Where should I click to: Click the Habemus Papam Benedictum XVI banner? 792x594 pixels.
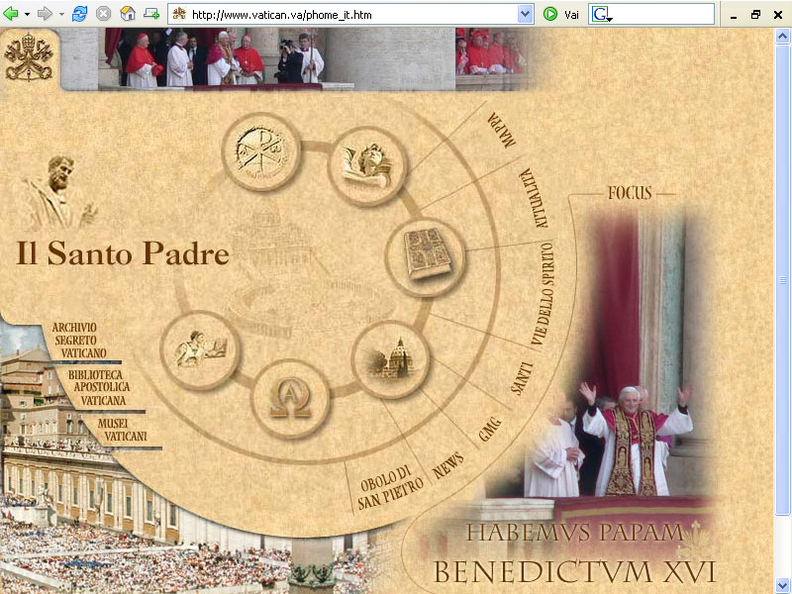(574, 554)
